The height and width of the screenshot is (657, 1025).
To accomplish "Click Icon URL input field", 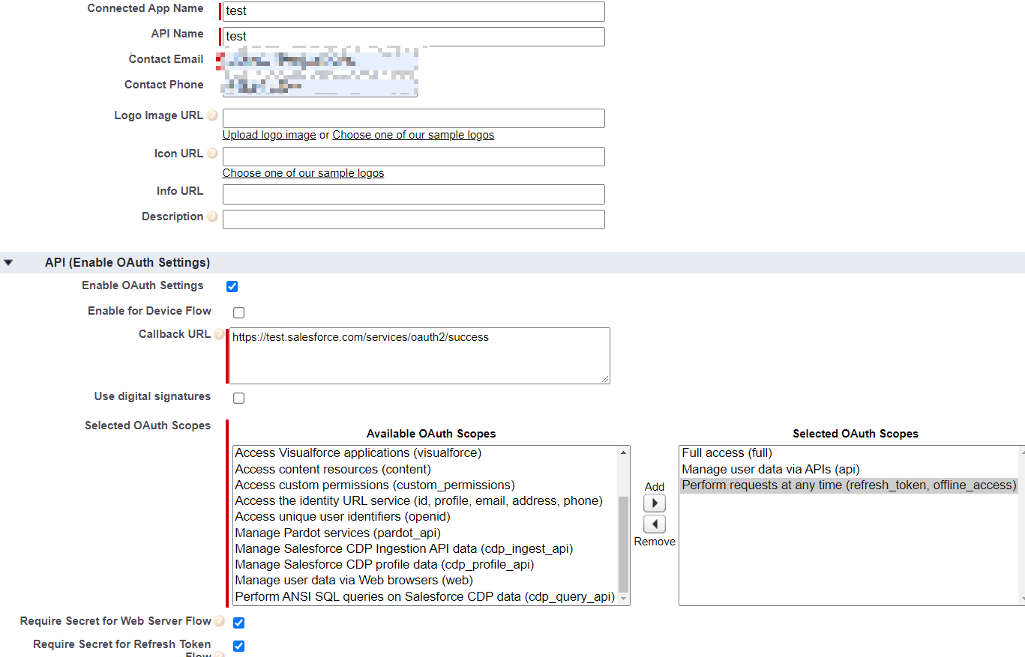I will coord(414,157).
